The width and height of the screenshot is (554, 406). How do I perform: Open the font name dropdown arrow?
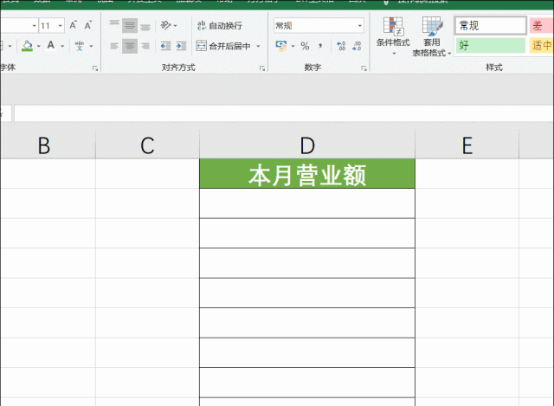pyautogui.click(x=35, y=26)
